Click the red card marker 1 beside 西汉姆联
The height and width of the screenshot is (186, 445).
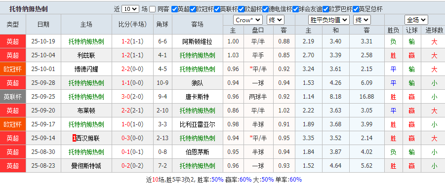coord(74,138)
